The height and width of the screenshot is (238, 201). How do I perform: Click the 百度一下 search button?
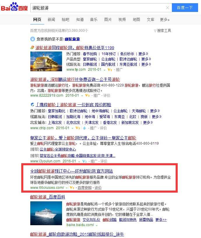point(185,8)
